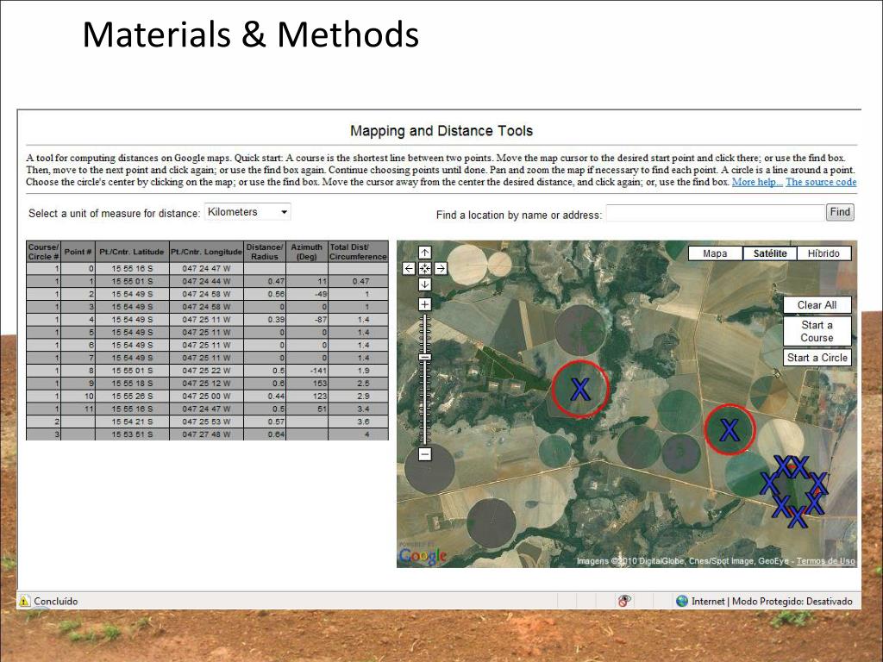Zoom out with the map minus button
This screenshot has height=662, width=883.
click(x=425, y=454)
